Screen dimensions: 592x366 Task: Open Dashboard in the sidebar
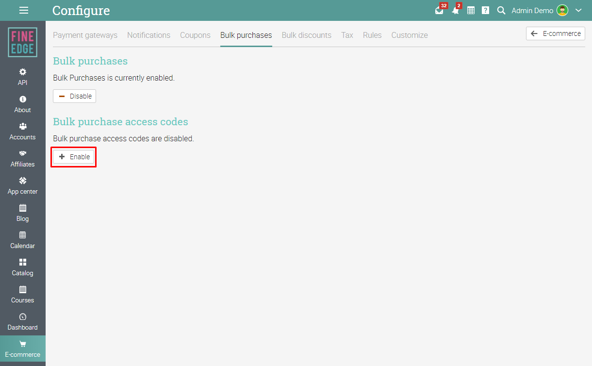pyautogui.click(x=23, y=322)
